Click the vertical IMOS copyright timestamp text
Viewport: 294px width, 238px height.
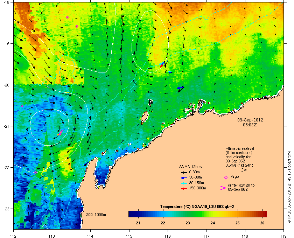pos(289,187)
